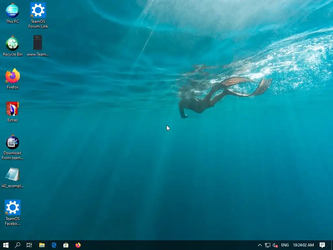Open network status tray icon

pos(268,245)
